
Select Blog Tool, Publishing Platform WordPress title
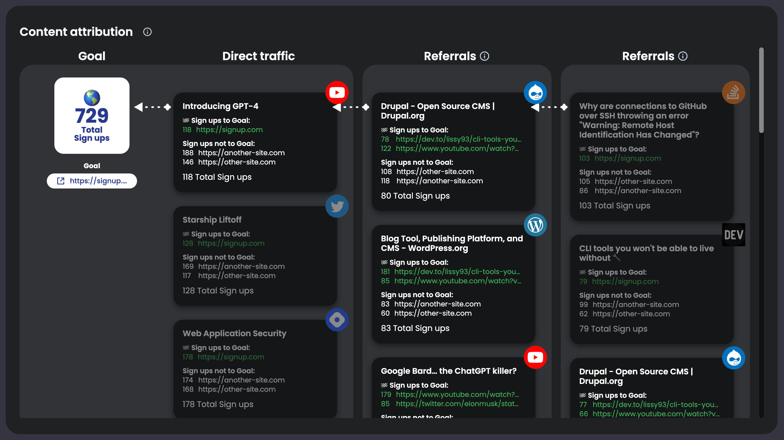(452, 243)
